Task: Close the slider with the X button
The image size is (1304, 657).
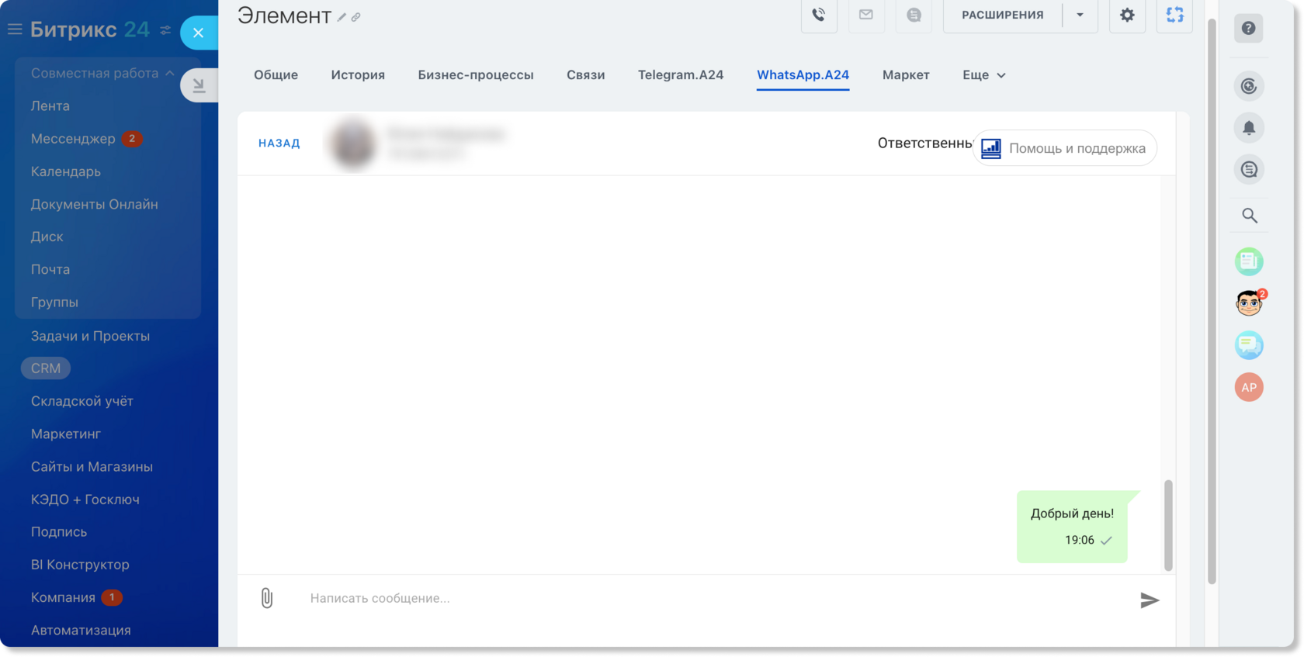Action: pyautogui.click(x=199, y=33)
